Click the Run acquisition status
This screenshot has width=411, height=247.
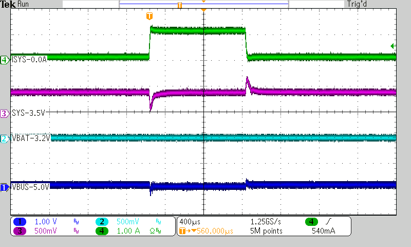click(x=23, y=4)
